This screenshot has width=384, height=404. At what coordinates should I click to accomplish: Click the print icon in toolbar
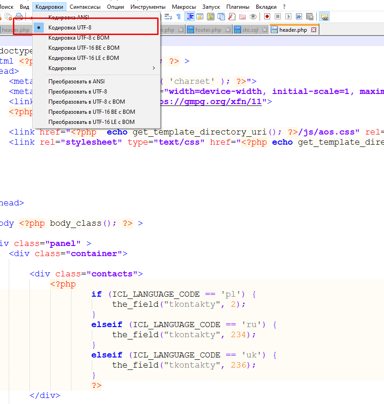point(18,17)
